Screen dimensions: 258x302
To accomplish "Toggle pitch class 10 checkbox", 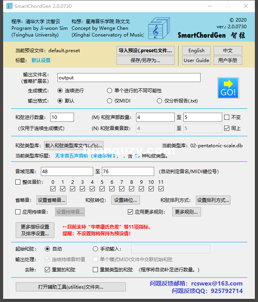I will click(151, 189).
